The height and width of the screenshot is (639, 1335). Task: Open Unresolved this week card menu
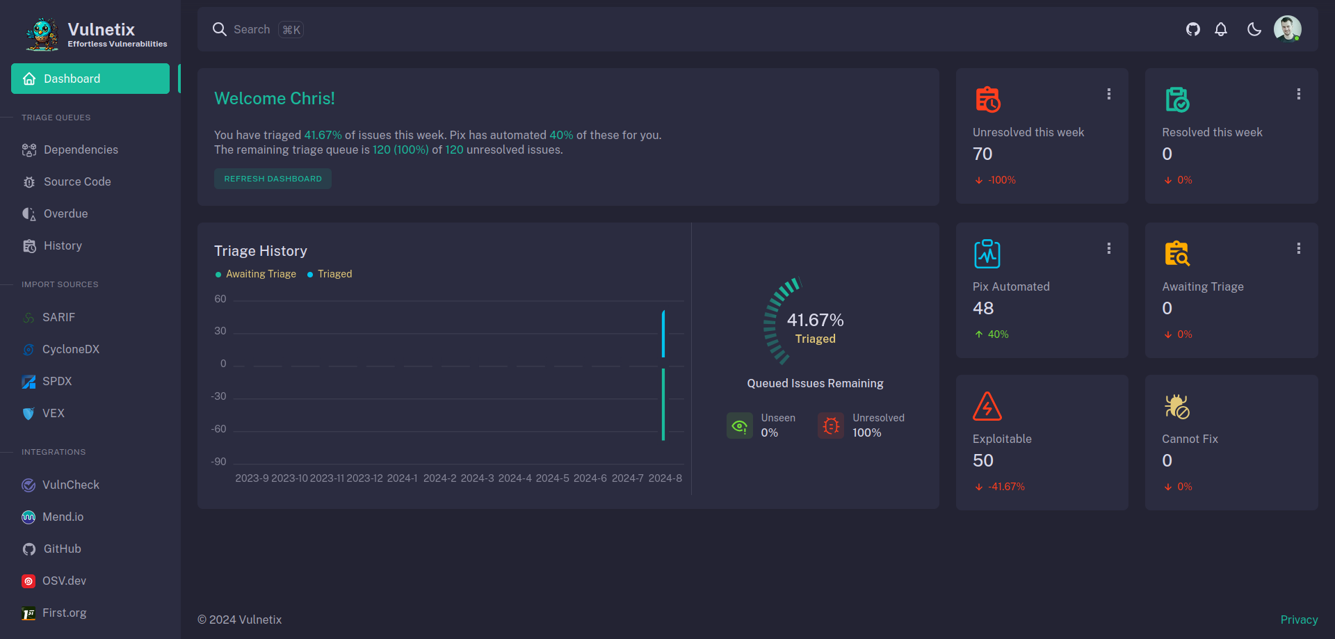tap(1109, 94)
